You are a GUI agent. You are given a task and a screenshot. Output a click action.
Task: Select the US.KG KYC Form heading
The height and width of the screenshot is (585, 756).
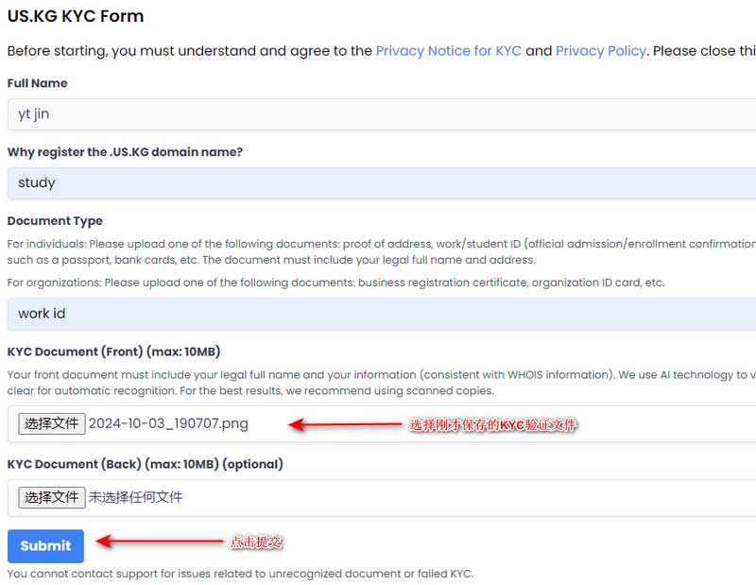pos(76,16)
